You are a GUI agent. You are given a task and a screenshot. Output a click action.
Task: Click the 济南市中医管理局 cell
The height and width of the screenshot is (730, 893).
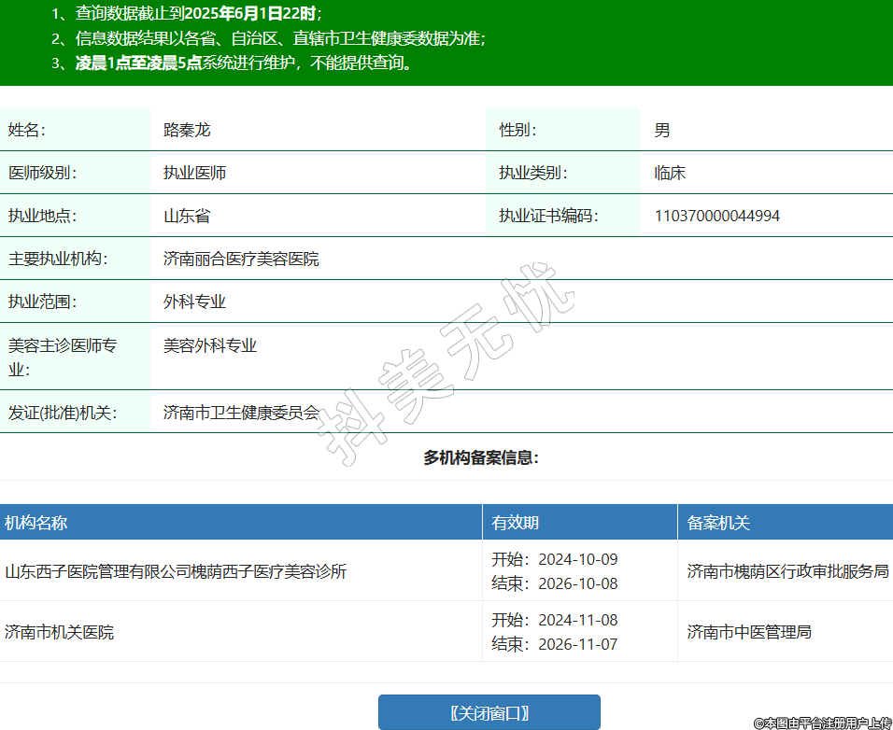(x=749, y=632)
